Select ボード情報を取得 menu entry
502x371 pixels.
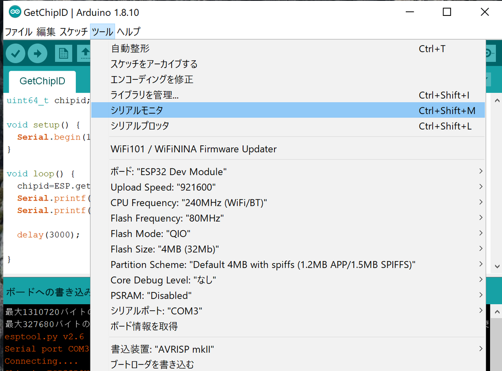pos(288,326)
